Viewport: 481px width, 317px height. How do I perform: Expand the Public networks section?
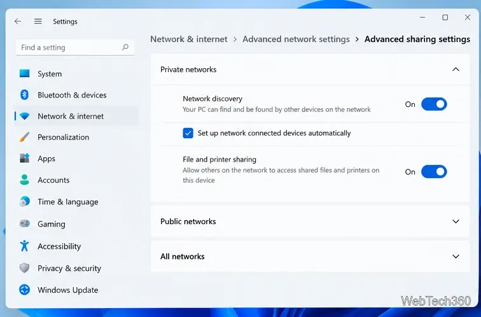(x=456, y=222)
